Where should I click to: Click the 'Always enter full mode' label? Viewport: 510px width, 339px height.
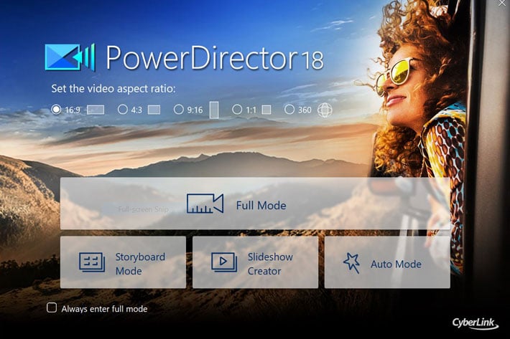pyautogui.click(x=104, y=309)
